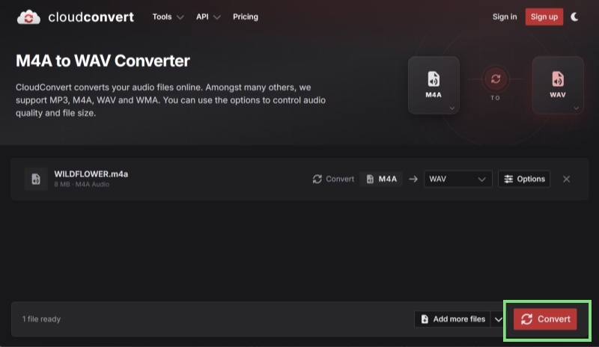Click the Add more files button
This screenshot has height=347, width=599.
coord(453,319)
